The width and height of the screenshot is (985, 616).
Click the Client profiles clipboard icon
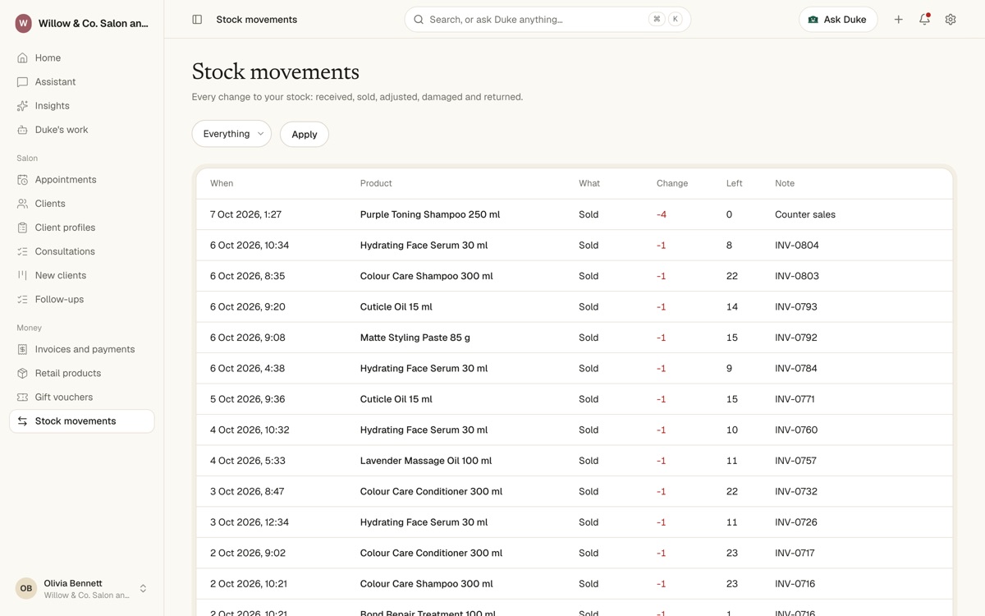tap(22, 228)
